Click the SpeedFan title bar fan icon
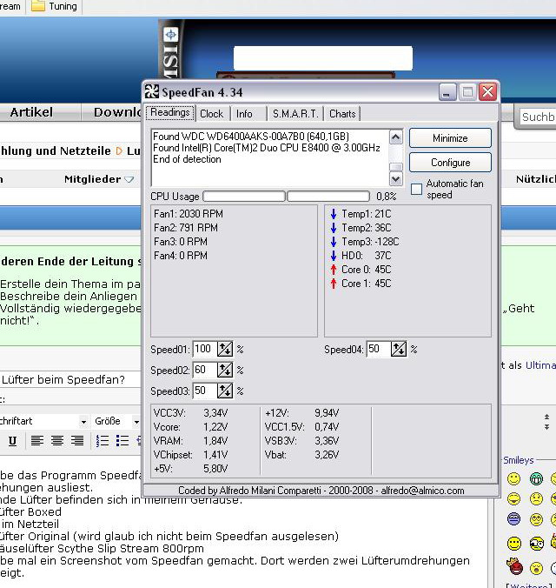This screenshot has height=588, width=556. pos(152,92)
